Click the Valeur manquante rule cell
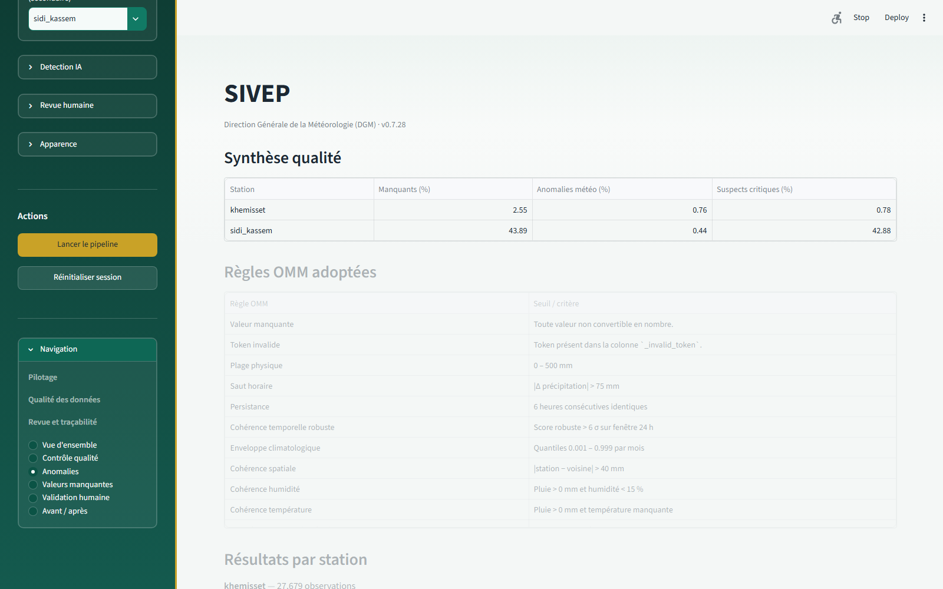The width and height of the screenshot is (943, 589). pos(377,325)
